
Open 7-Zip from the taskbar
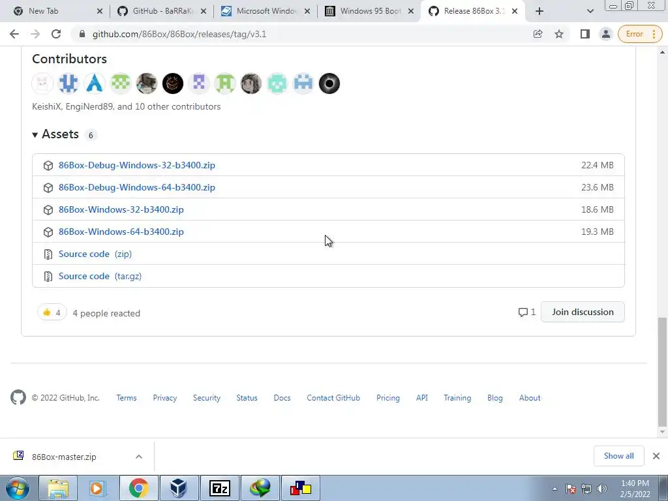(219, 488)
